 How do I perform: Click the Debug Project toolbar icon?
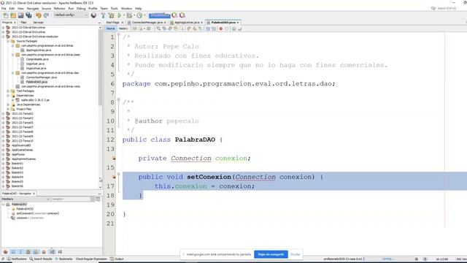click(129, 15)
